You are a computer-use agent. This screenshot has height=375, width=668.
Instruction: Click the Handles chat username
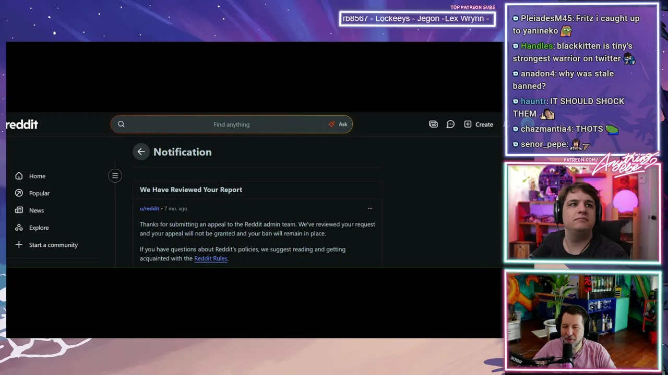[537, 46]
